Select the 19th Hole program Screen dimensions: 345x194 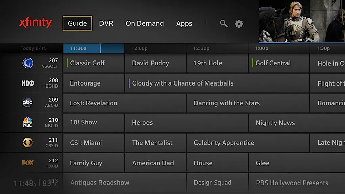pyautogui.click(x=217, y=63)
